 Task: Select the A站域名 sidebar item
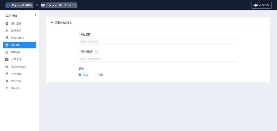pos(19,45)
